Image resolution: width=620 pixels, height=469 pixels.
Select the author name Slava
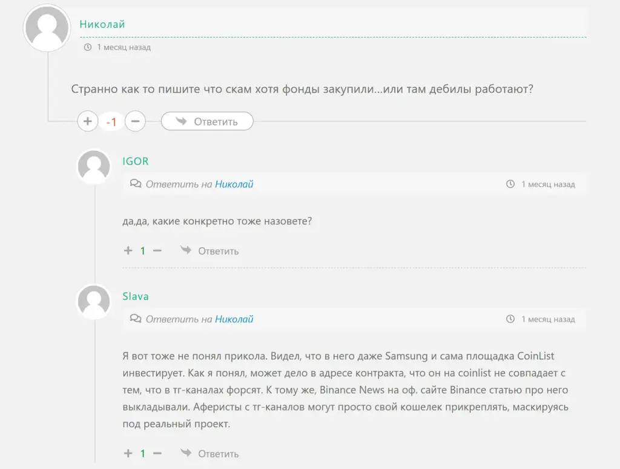(136, 296)
